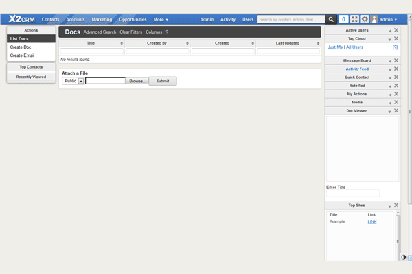Close the Message Board widget

tap(396, 61)
